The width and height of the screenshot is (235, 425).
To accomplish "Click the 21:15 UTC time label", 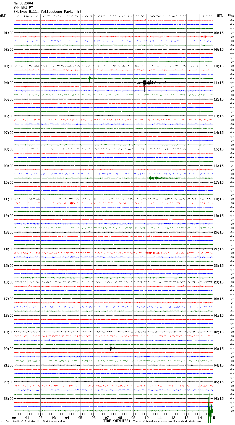I will tap(219, 249).
